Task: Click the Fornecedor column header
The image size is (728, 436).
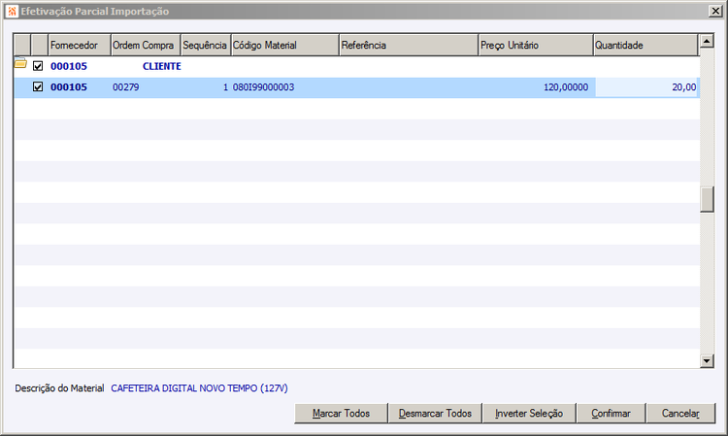Action: [x=80, y=45]
